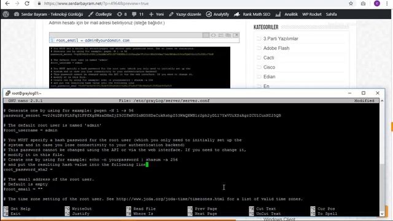Click the PuTTY icon in the terminal title bar
The width and height of the screenshot is (393, 221).
click(8, 93)
